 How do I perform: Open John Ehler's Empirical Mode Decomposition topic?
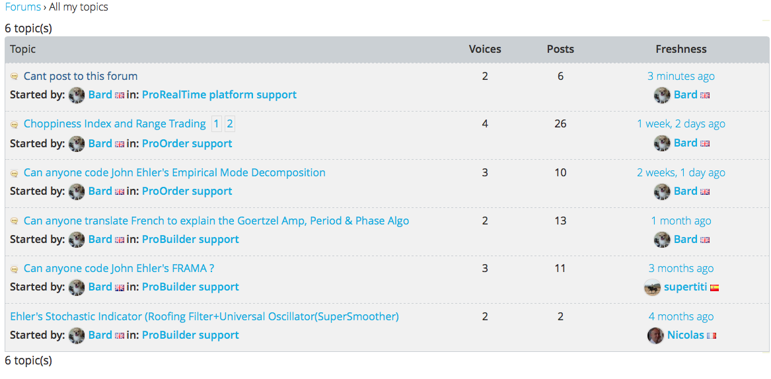point(174,172)
